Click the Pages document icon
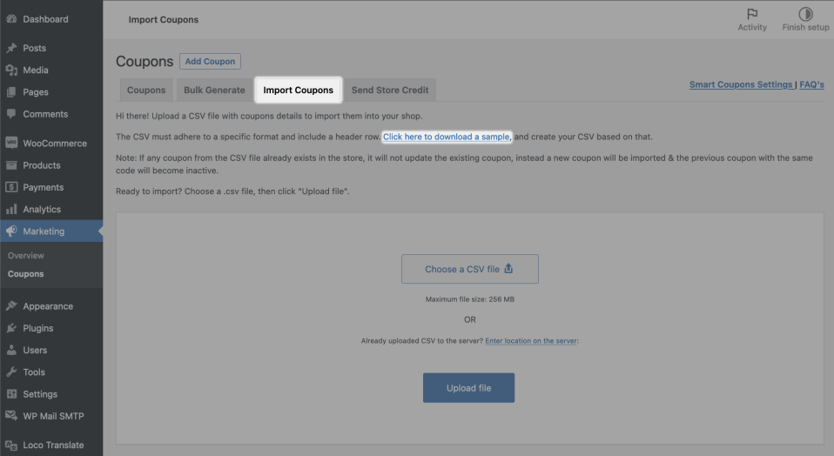The image size is (834, 456). [x=11, y=92]
